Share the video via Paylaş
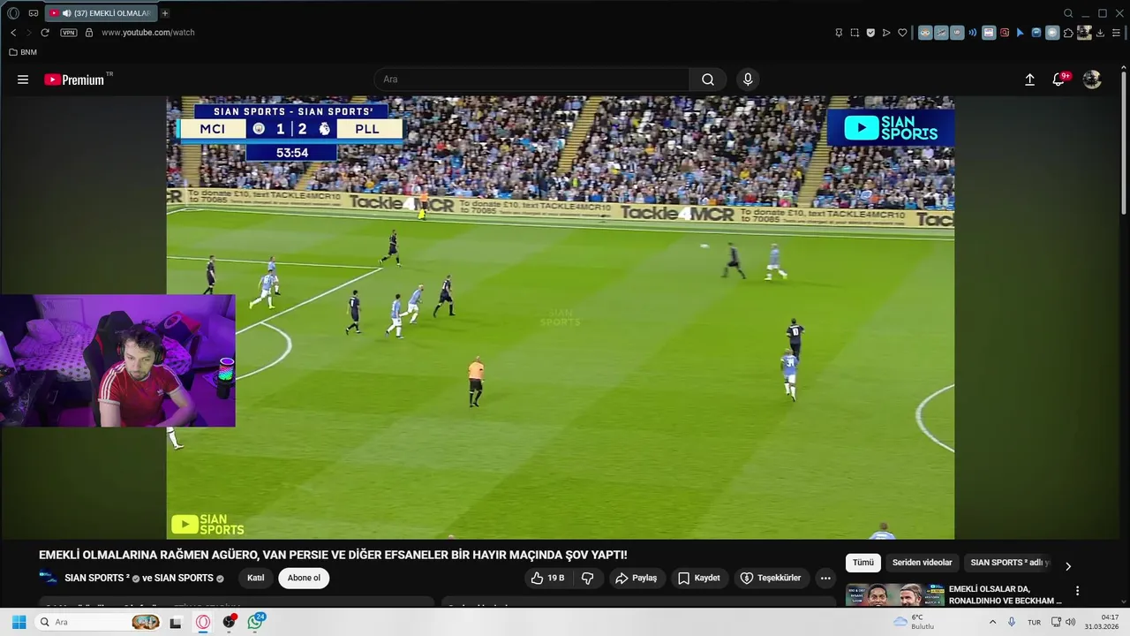This screenshot has width=1130, height=636. (637, 578)
